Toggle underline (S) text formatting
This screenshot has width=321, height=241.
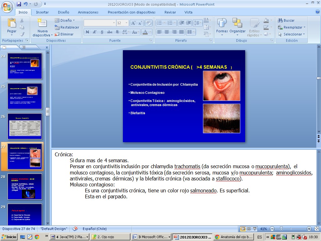click(x=102, y=32)
